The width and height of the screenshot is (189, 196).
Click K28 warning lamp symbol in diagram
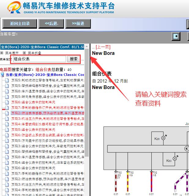[163, 138]
